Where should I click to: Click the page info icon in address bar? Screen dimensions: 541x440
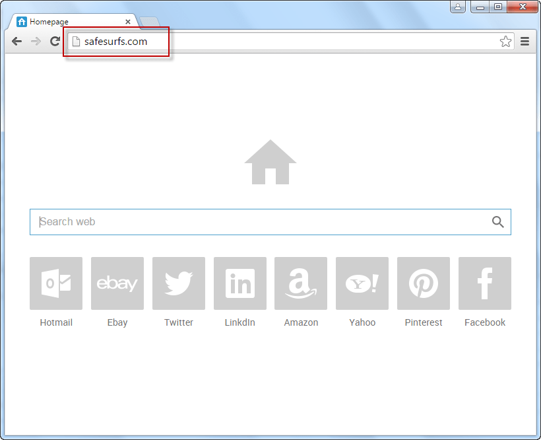[76, 42]
